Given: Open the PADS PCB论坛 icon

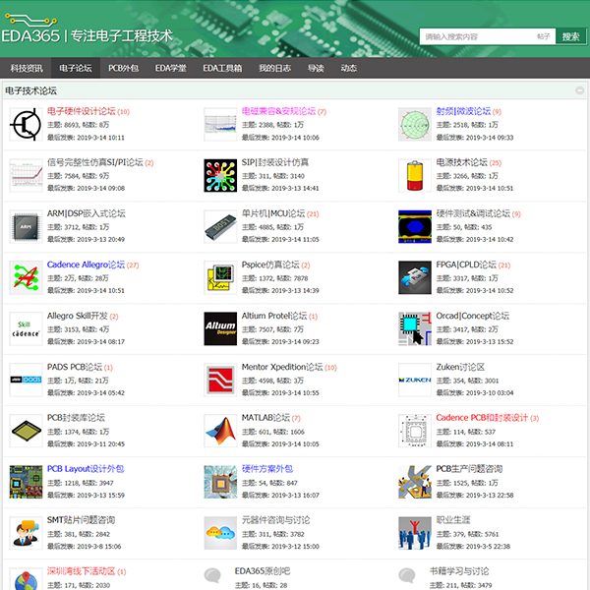Looking at the screenshot, I should (x=26, y=380).
